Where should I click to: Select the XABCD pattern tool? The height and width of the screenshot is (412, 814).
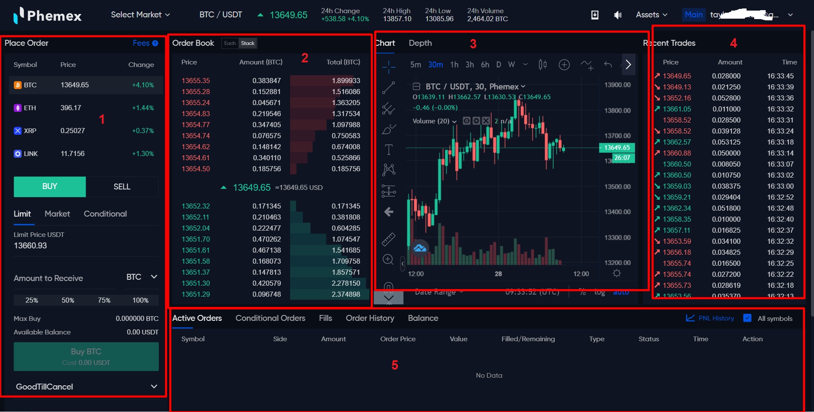pyautogui.click(x=389, y=170)
